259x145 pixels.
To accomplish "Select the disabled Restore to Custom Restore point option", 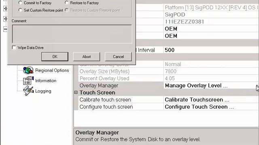I will 66,10.
